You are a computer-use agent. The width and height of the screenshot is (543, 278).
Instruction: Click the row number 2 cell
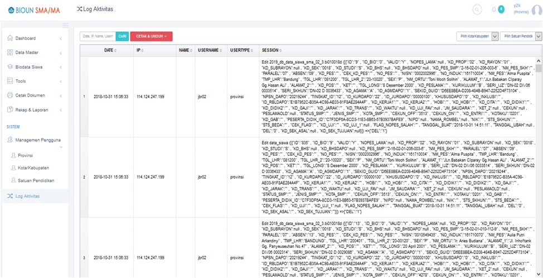click(x=85, y=177)
